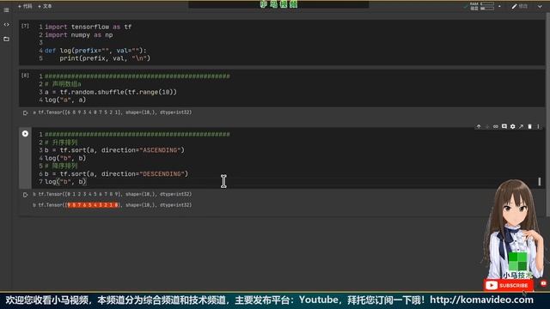
Task: Click the RAM and disk usage indicator
Action: tap(482, 6)
